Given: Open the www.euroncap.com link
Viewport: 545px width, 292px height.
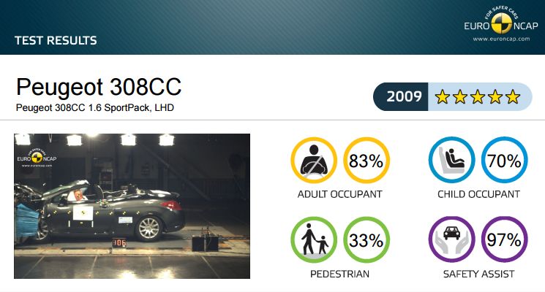Looking at the screenshot, I should tap(501, 39).
